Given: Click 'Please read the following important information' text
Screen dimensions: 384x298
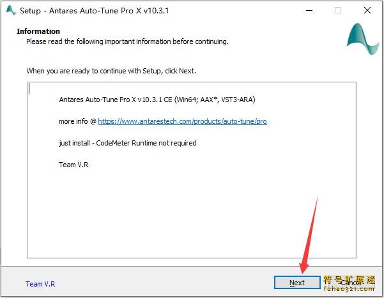Looking at the screenshot, I should click(127, 41).
